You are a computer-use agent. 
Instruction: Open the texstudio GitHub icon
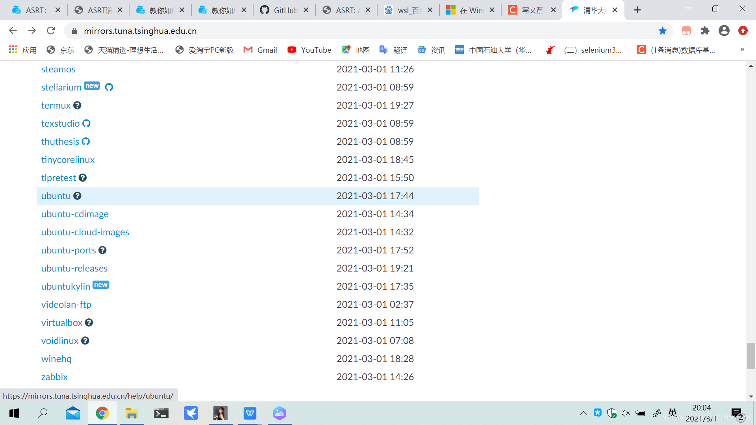[x=87, y=124]
